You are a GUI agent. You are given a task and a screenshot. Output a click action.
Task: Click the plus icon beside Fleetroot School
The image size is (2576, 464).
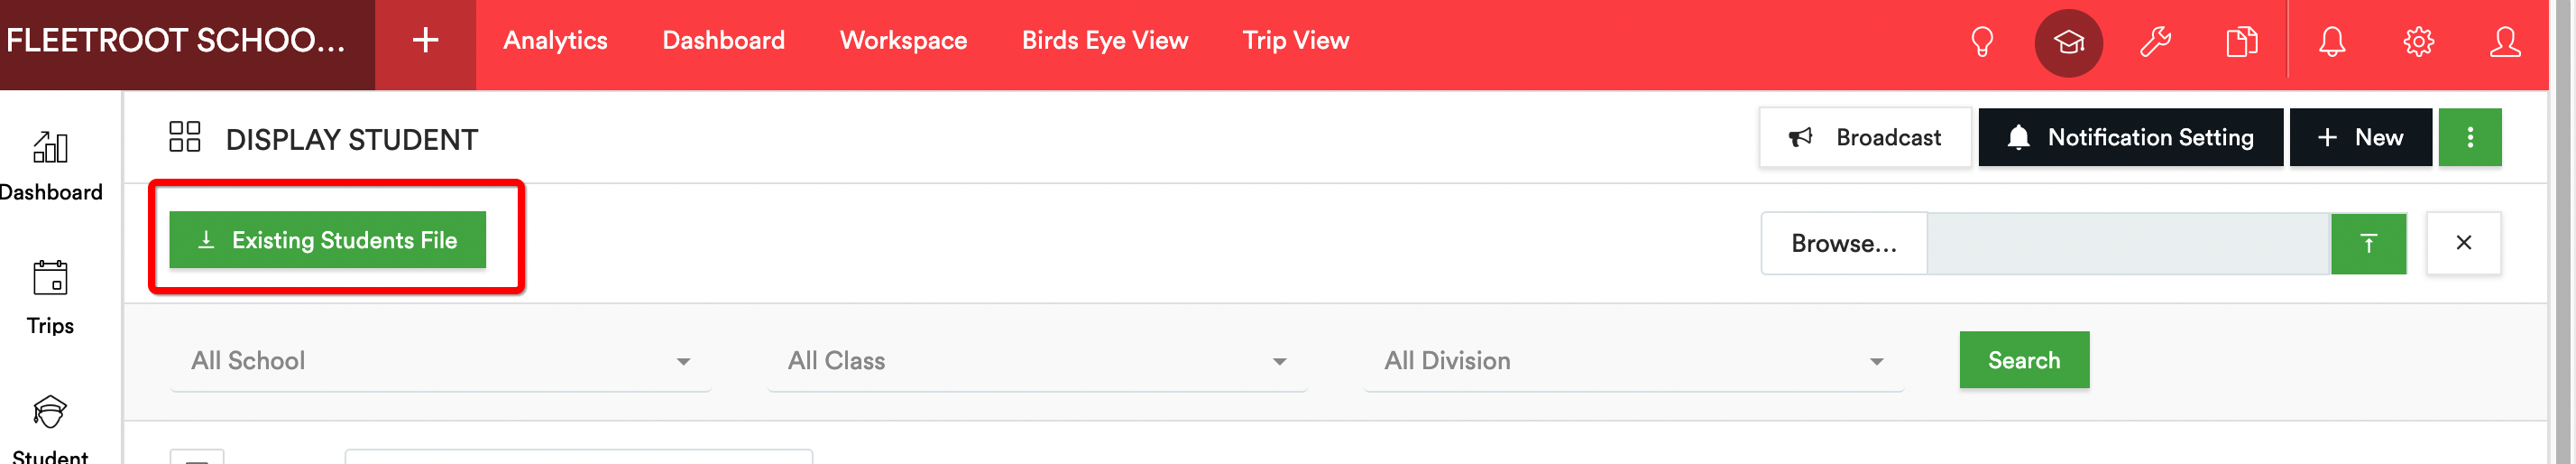[x=425, y=40]
